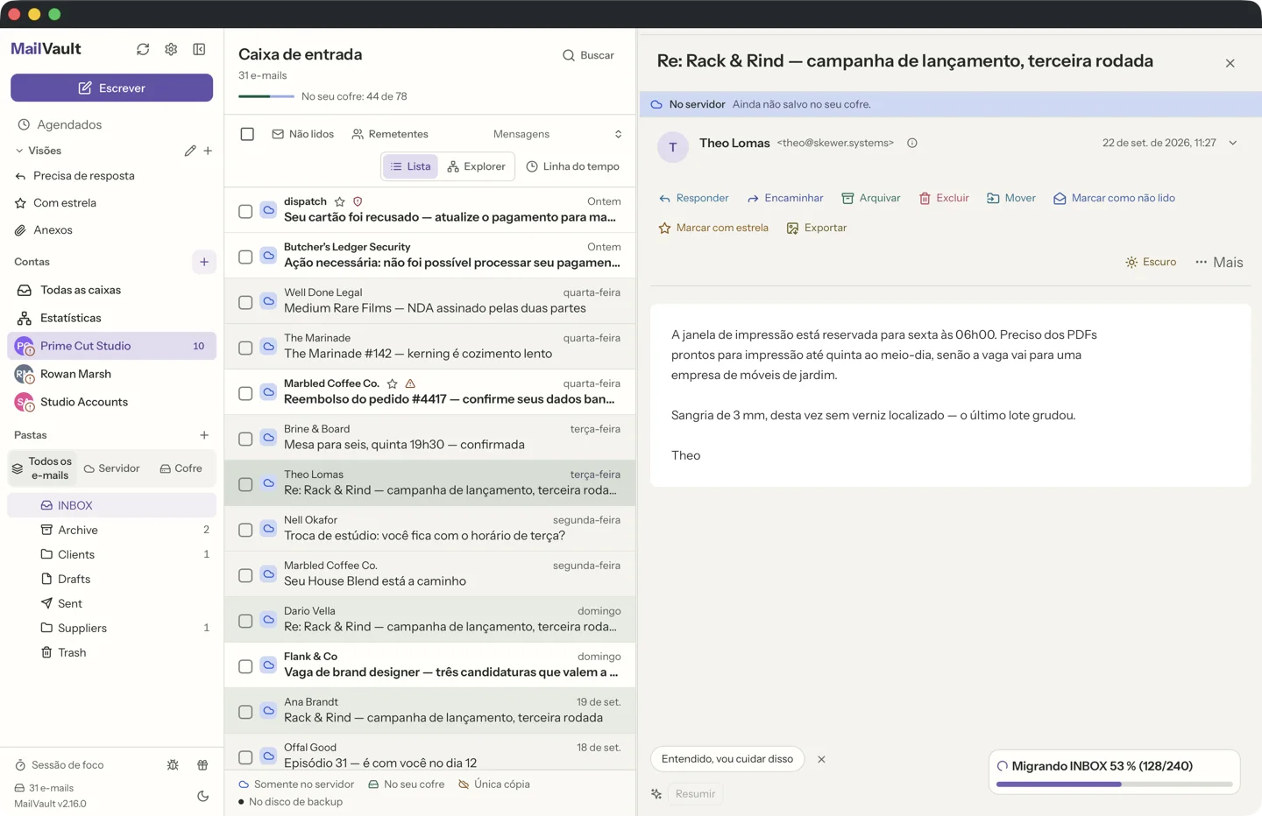Open the Mover folder menu
1262x816 pixels.
coord(1010,198)
